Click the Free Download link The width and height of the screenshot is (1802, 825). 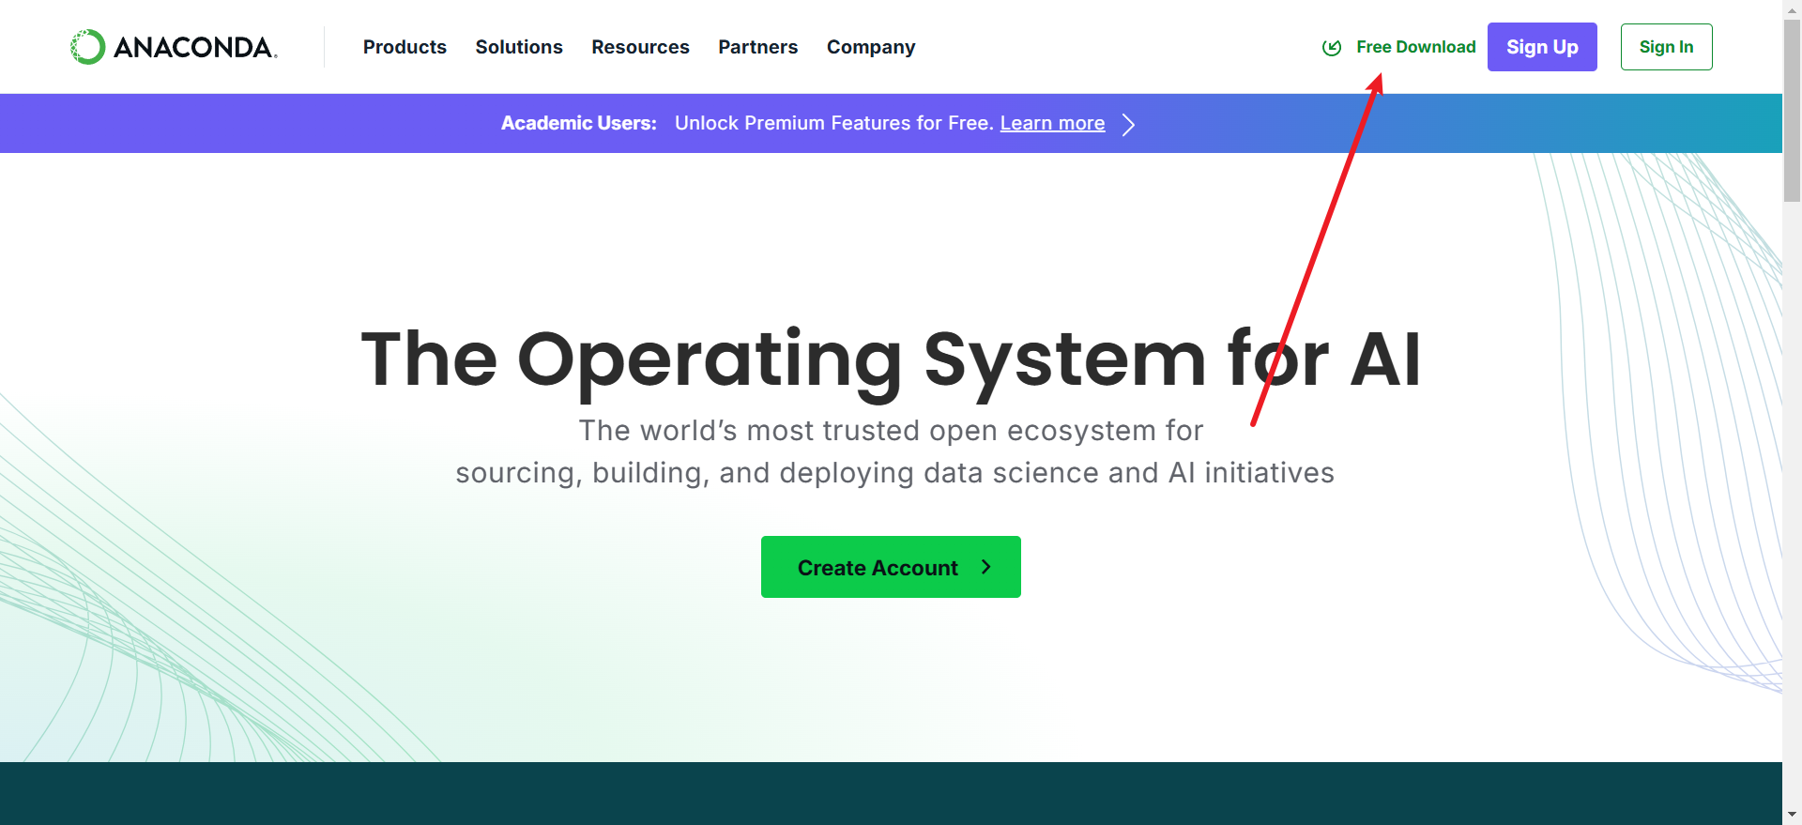coord(1415,47)
